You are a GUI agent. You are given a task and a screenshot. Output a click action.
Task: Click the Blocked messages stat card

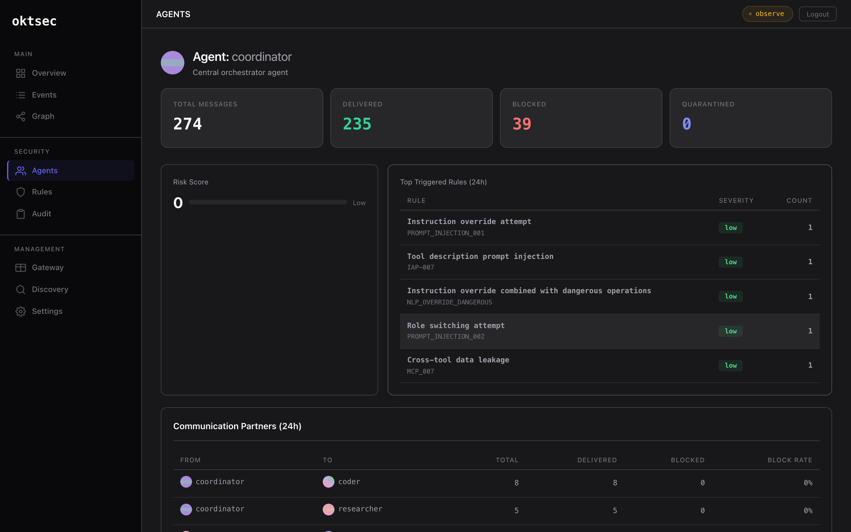pyautogui.click(x=581, y=118)
